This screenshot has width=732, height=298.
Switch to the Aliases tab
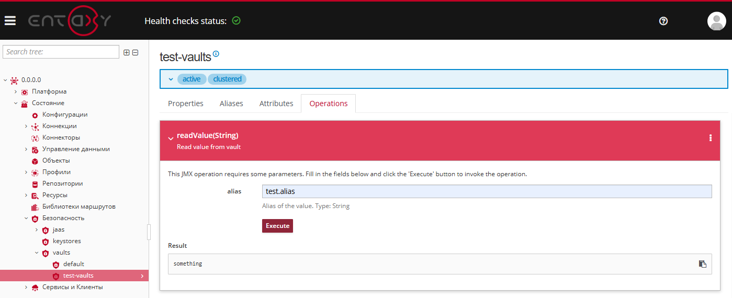tap(231, 104)
